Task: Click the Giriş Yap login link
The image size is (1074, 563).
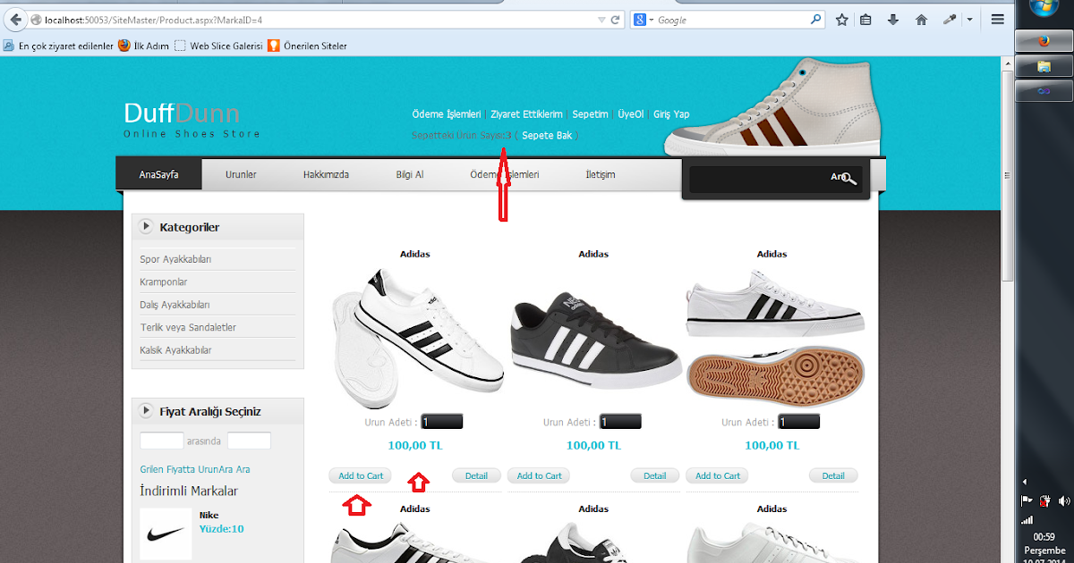Action: (x=671, y=114)
